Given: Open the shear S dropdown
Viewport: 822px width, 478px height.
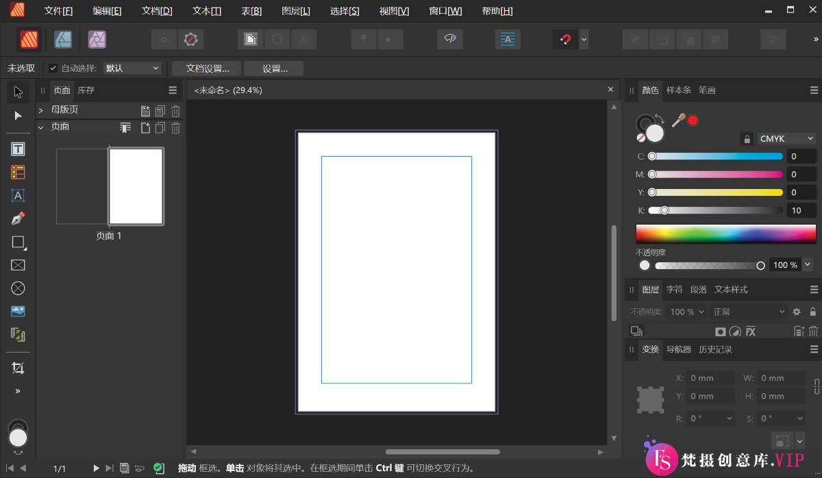Looking at the screenshot, I should pos(800,418).
